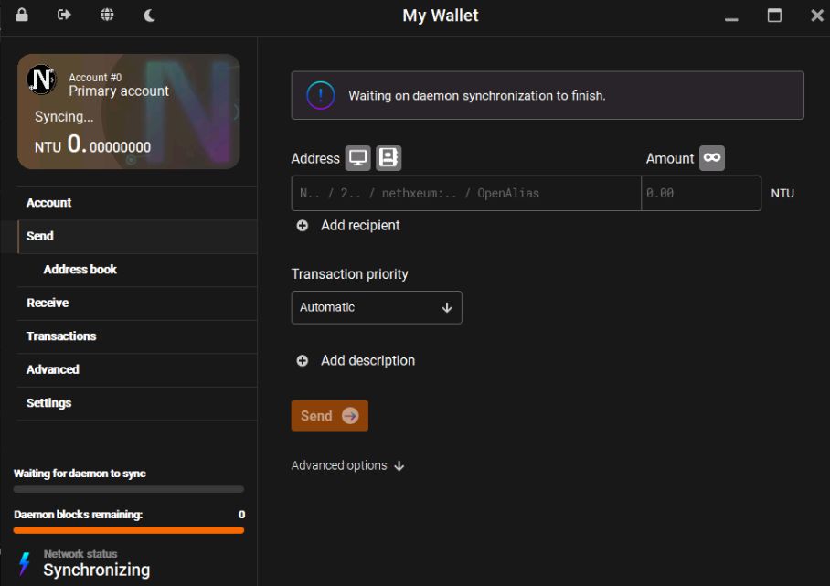Click the logout arrow icon
The height and width of the screenshot is (586, 830).
pyautogui.click(x=64, y=15)
